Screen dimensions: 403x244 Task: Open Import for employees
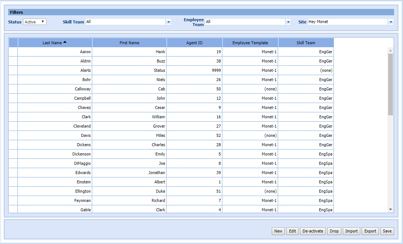(x=351, y=231)
